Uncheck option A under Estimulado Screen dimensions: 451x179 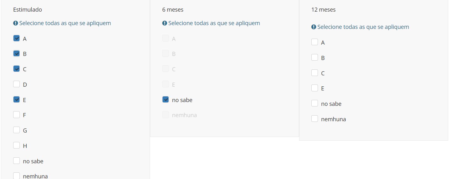(17, 38)
